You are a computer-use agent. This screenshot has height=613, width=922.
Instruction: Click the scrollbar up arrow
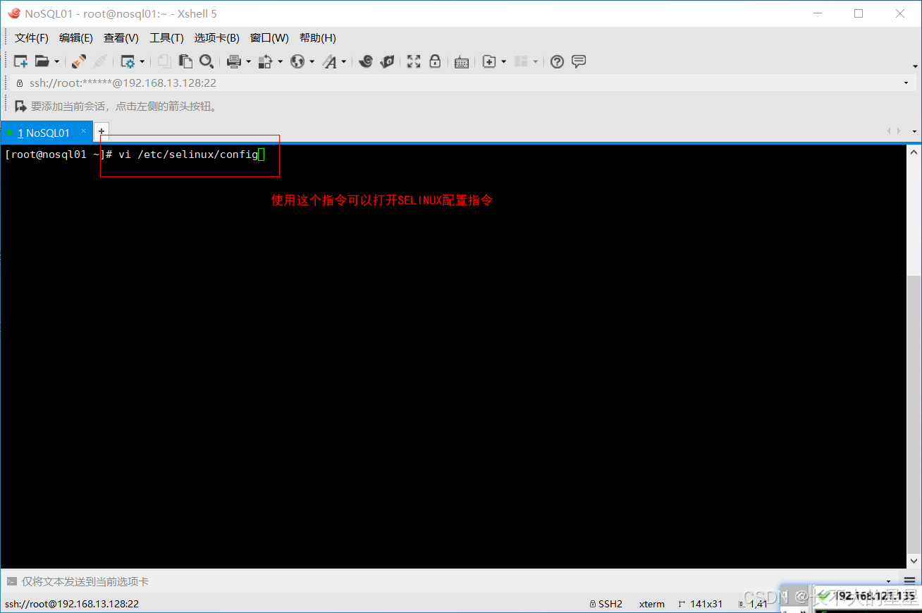click(x=914, y=152)
